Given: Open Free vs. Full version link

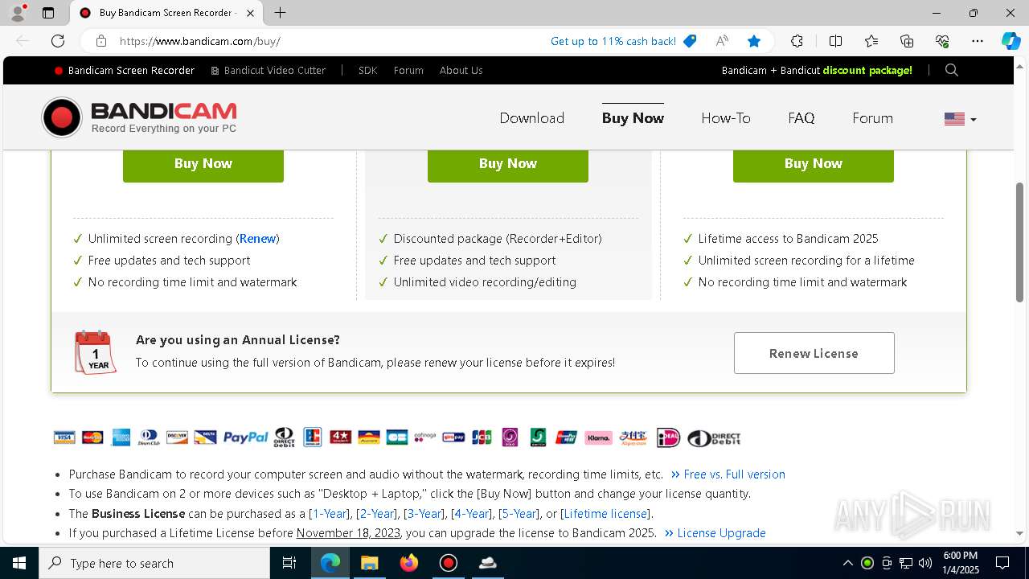Looking at the screenshot, I should pyautogui.click(x=728, y=474).
